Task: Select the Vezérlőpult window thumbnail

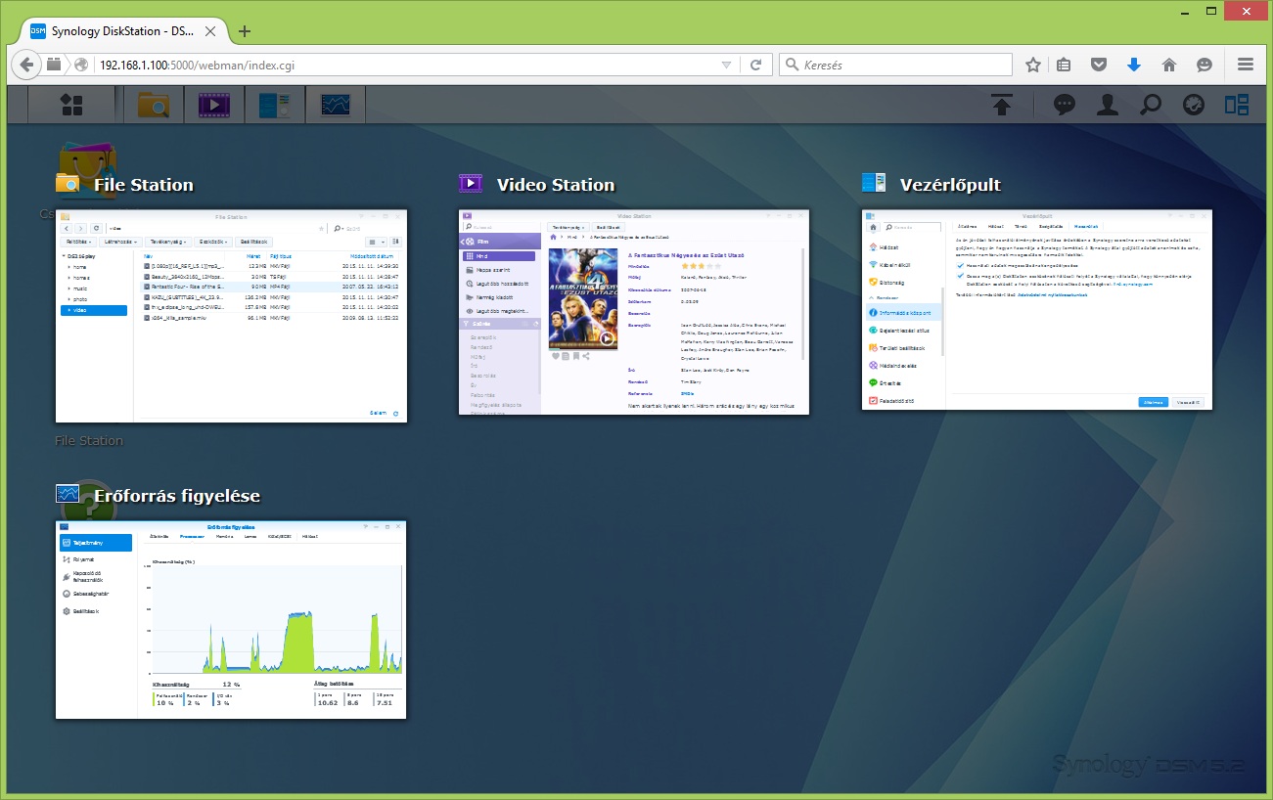Action: click(x=1037, y=309)
